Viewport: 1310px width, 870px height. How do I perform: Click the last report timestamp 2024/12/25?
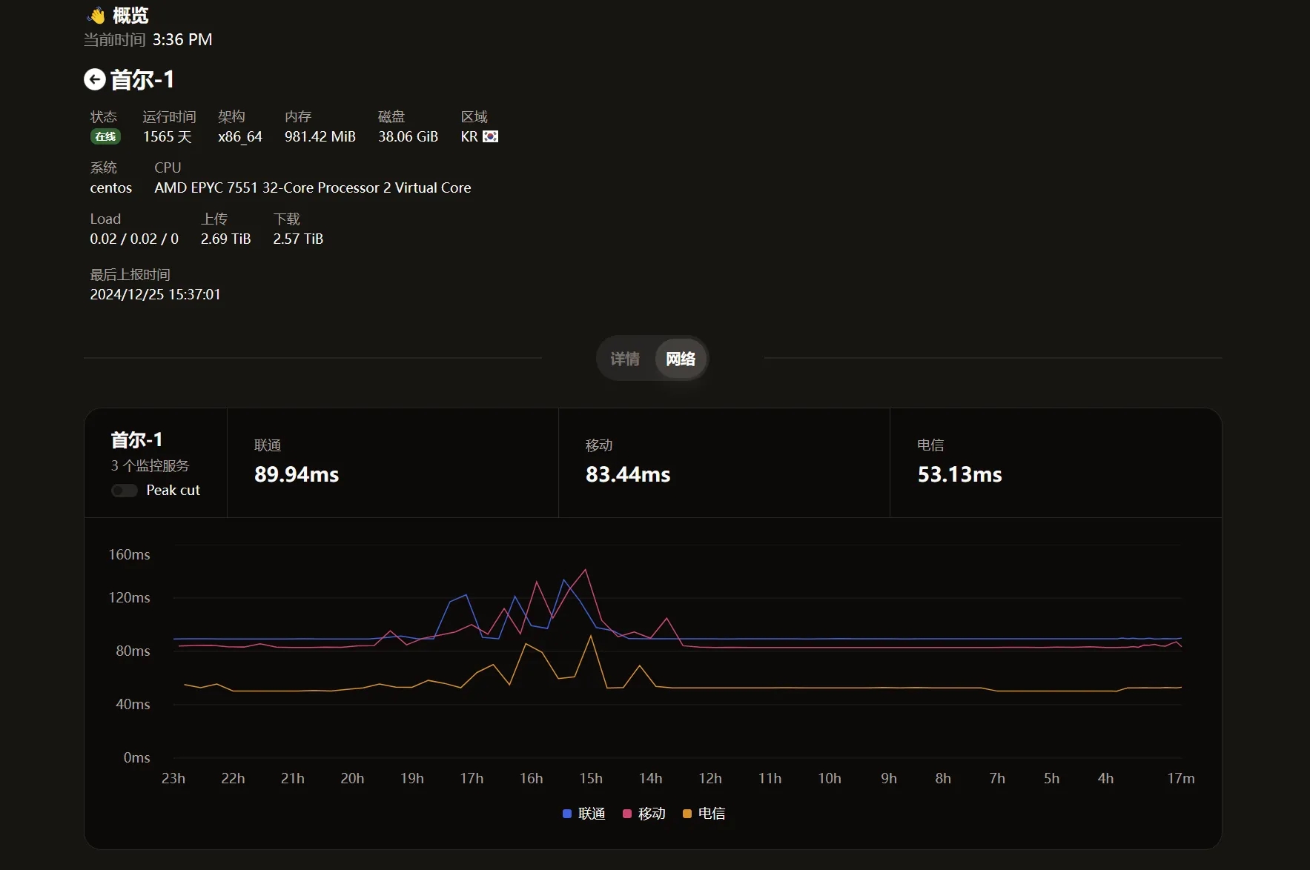point(155,294)
